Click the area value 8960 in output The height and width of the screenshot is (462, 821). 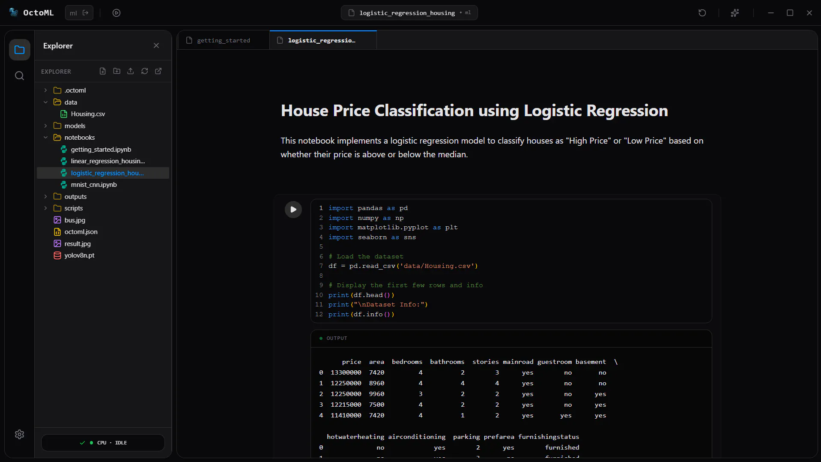376,383
